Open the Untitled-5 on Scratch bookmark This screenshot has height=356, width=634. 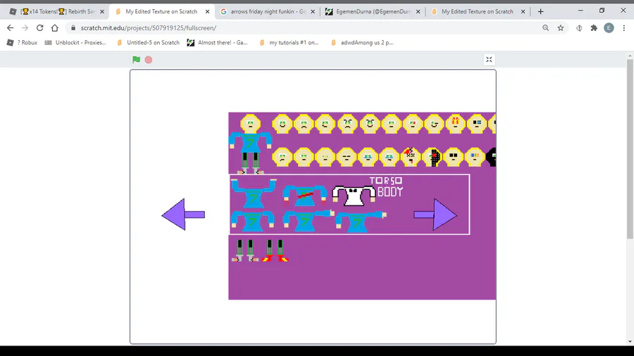(148, 42)
